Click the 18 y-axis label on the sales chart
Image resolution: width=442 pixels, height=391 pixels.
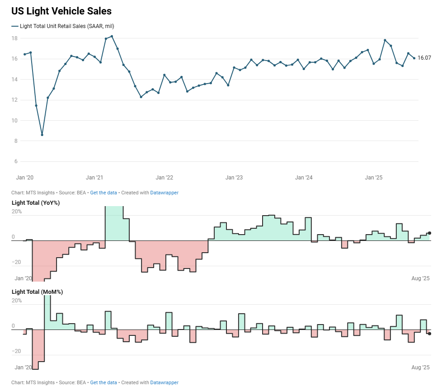(x=14, y=38)
